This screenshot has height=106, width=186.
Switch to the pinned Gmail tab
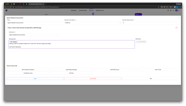11,4
